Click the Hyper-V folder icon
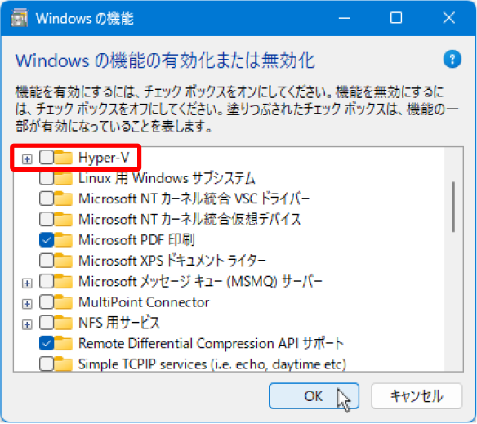Screen dimensions: 477x424 click(64, 158)
